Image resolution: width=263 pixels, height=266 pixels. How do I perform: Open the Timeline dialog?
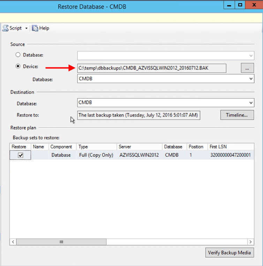[237, 115]
